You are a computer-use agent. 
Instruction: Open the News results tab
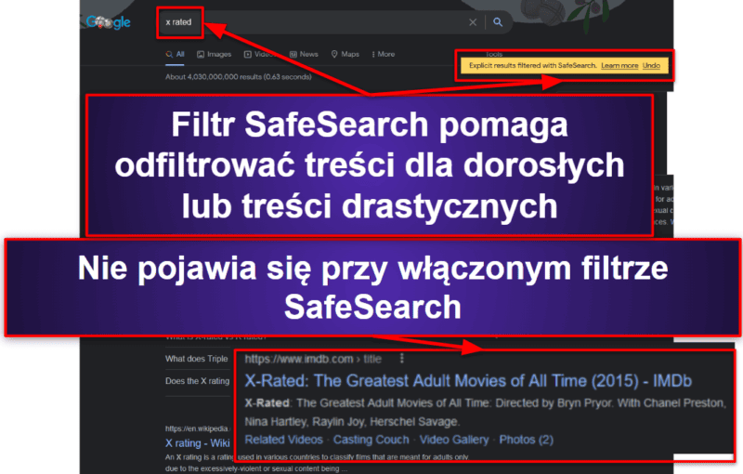click(304, 55)
